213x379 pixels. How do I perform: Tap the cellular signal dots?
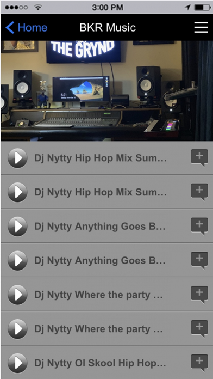(16, 7)
